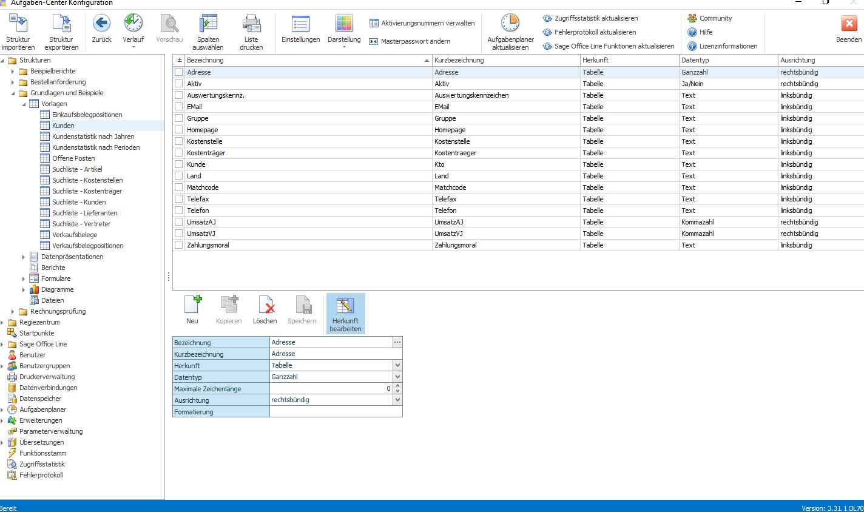Click Aufgabenplaner aktualisieren clock icon
Image resolution: width=864 pixels, height=512 pixels.
tap(510, 24)
